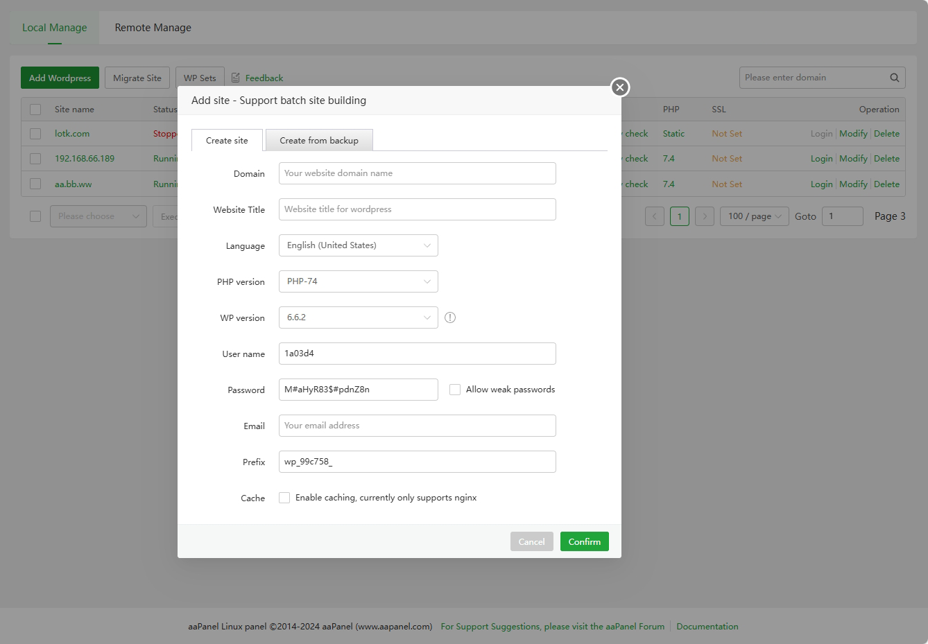Go to previous page arrow

coord(654,216)
